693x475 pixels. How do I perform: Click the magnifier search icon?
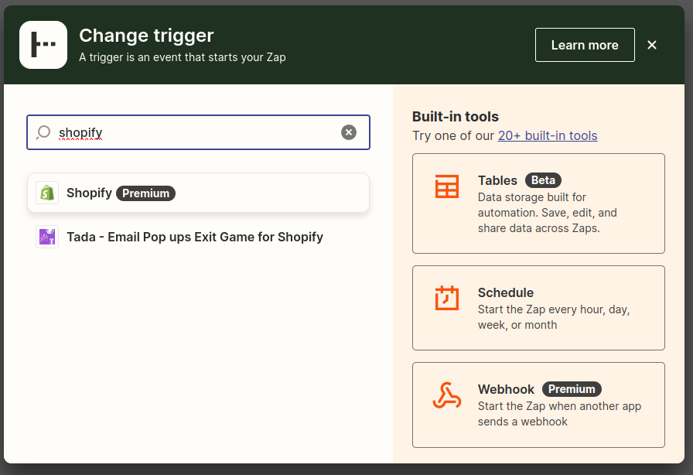[x=43, y=132]
